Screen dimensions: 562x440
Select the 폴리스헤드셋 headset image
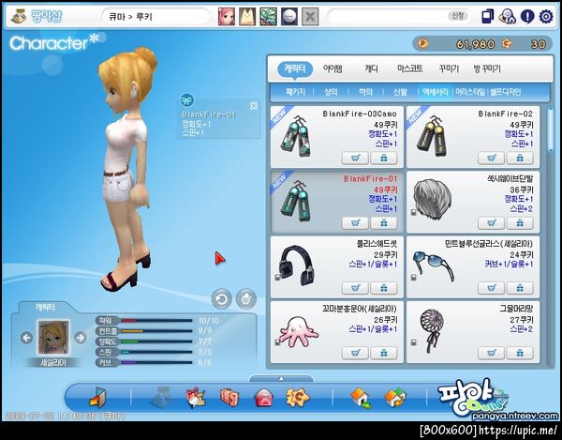click(x=297, y=266)
